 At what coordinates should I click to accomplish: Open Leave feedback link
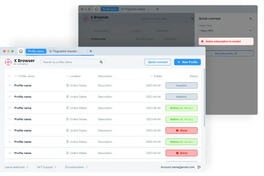(16, 167)
